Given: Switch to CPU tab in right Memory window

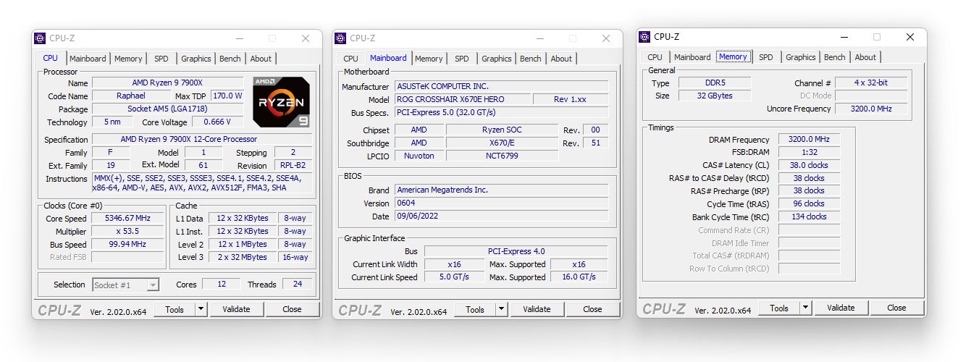Looking at the screenshot, I should [655, 57].
